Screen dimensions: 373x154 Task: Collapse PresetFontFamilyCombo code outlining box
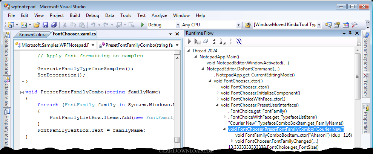(x=22, y=92)
